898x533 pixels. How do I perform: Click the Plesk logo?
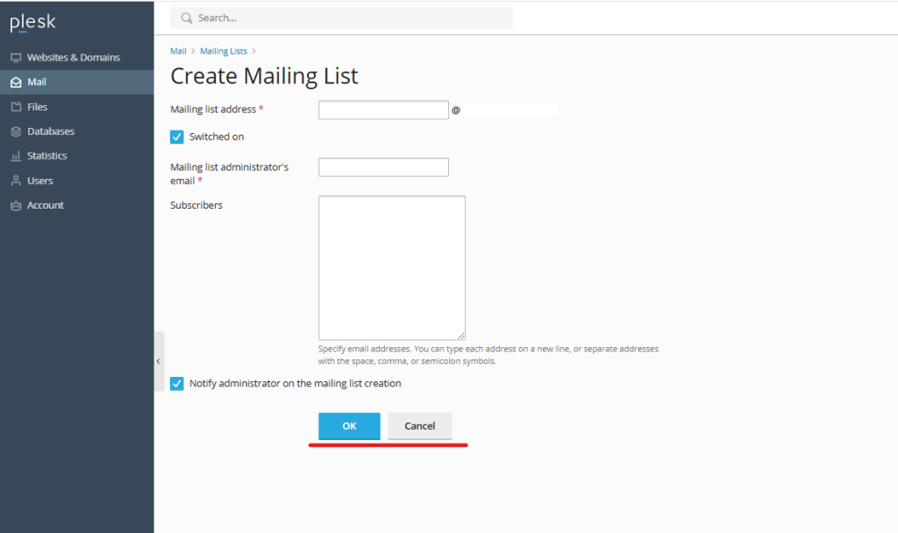(x=32, y=23)
